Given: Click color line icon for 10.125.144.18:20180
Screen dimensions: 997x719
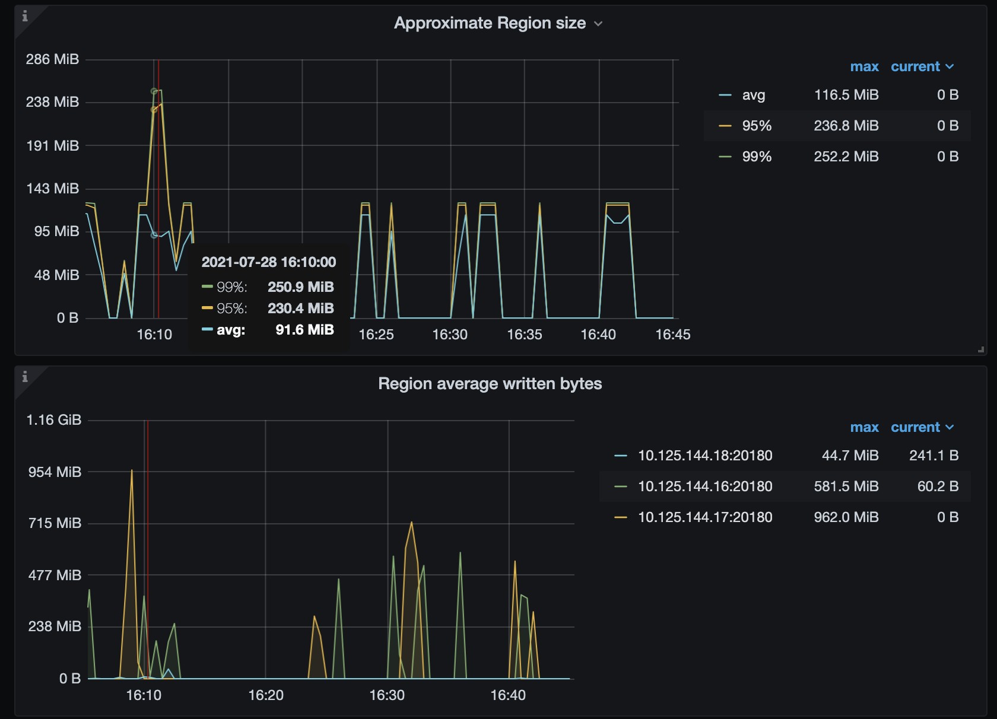Looking at the screenshot, I should tap(621, 456).
